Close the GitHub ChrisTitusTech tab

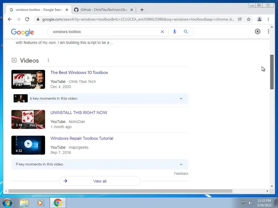[x=132, y=10]
